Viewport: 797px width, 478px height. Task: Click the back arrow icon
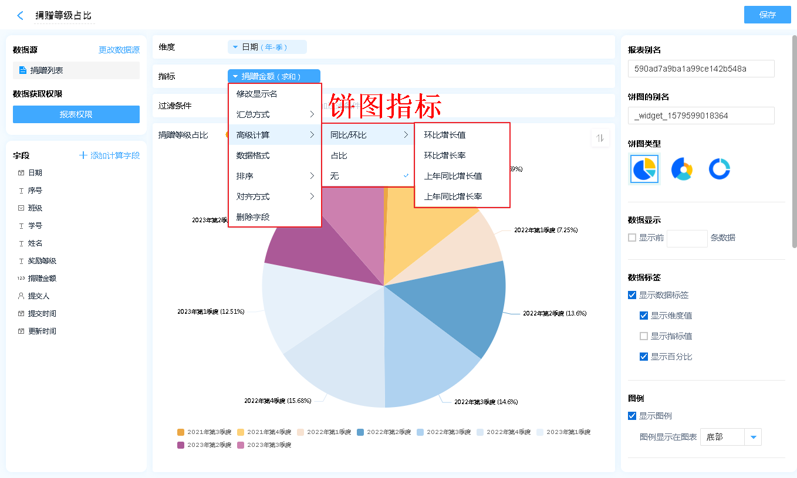[21, 16]
